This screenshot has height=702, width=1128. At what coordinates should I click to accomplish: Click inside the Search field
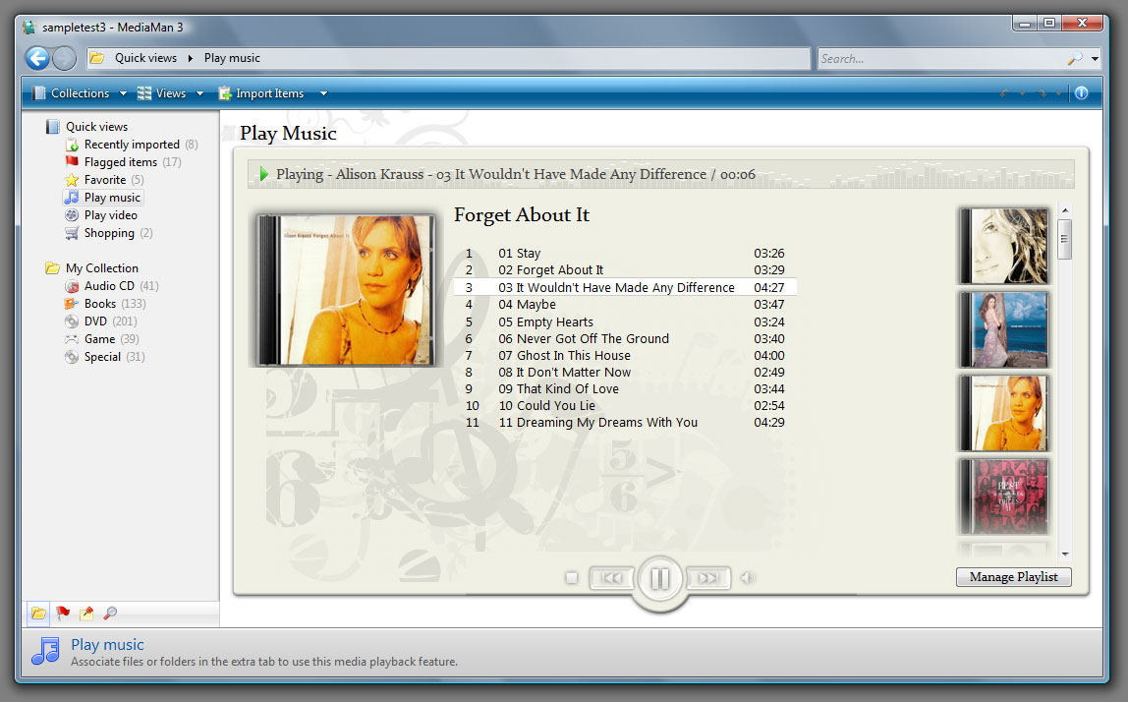(941, 58)
